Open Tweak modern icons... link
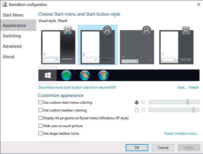The width and height of the screenshot is (203, 154). point(181,133)
